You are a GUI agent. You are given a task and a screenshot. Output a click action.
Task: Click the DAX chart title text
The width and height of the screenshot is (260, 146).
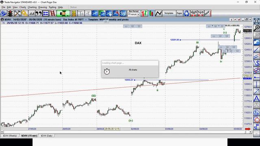click(138, 43)
